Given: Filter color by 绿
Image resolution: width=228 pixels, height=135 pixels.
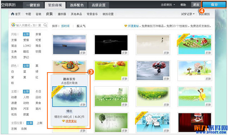Looking at the screenshot, I should 37,71.
